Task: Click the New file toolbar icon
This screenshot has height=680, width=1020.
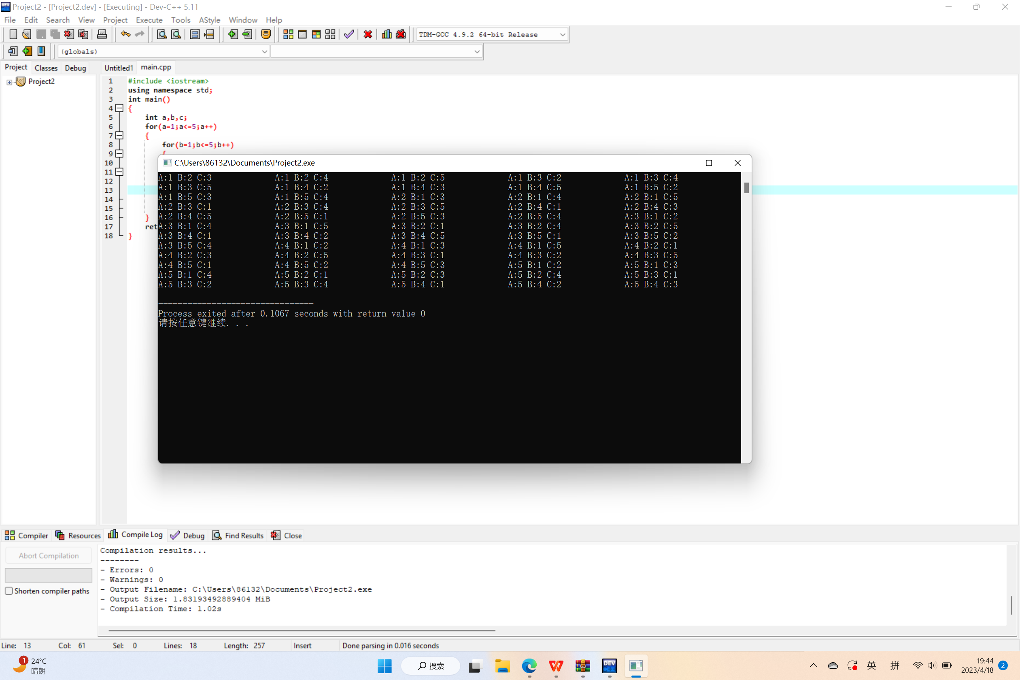Action: click(x=13, y=34)
